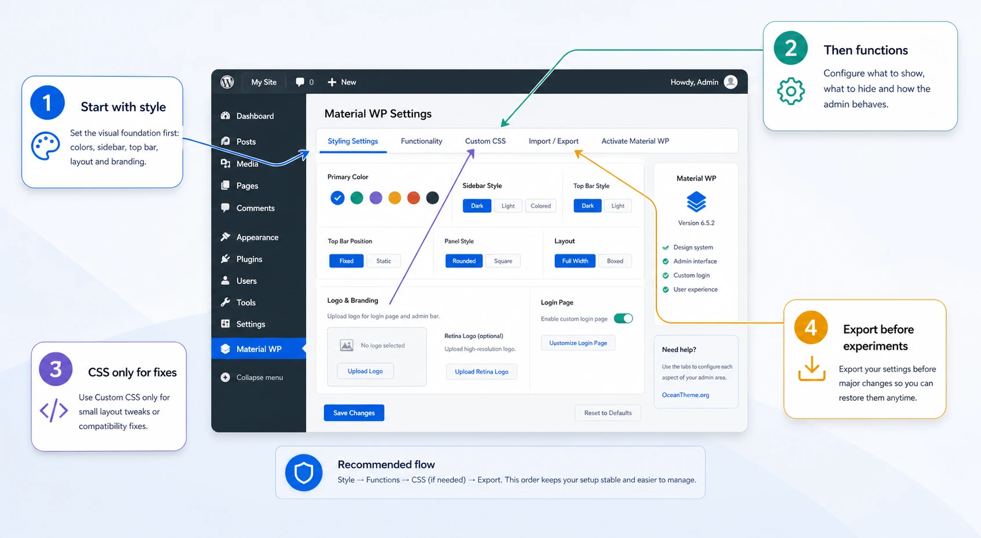The image size is (981, 538).
Task: Switch to the Custom CSS tab
Action: [x=485, y=141]
